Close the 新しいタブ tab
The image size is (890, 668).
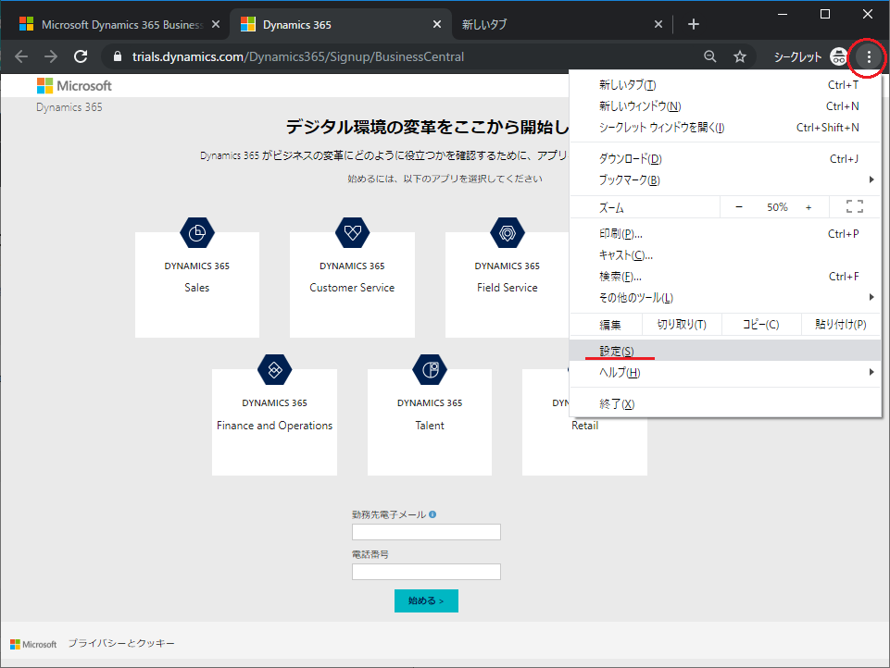click(658, 24)
